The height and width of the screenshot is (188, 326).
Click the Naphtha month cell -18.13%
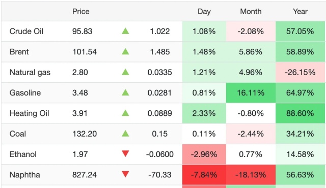[x=251, y=175]
